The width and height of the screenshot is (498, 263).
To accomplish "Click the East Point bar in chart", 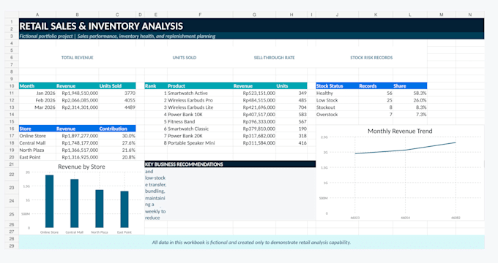I will tap(124, 209).
